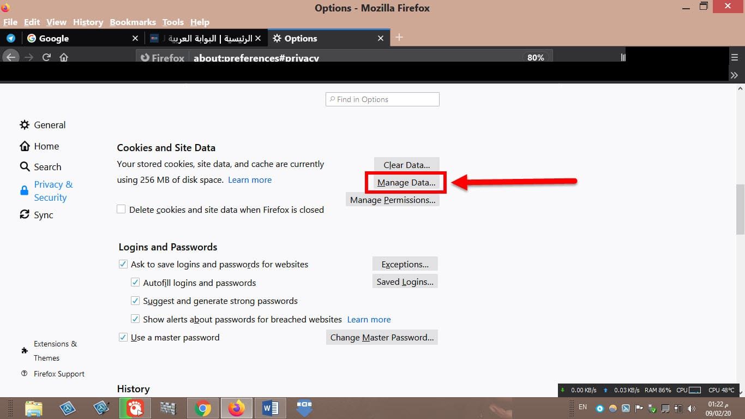Open Learn more link about cookies
The width and height of the screenshot is (745, 419).
[250, 179]
